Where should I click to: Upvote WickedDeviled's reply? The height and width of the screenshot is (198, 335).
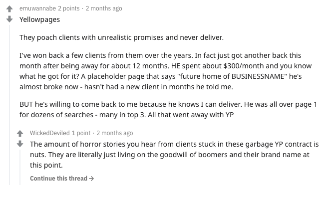pos(20,134)
